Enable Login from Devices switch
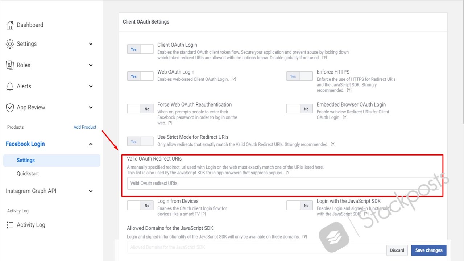Screen dimensions: 464x261 point(140,206)
